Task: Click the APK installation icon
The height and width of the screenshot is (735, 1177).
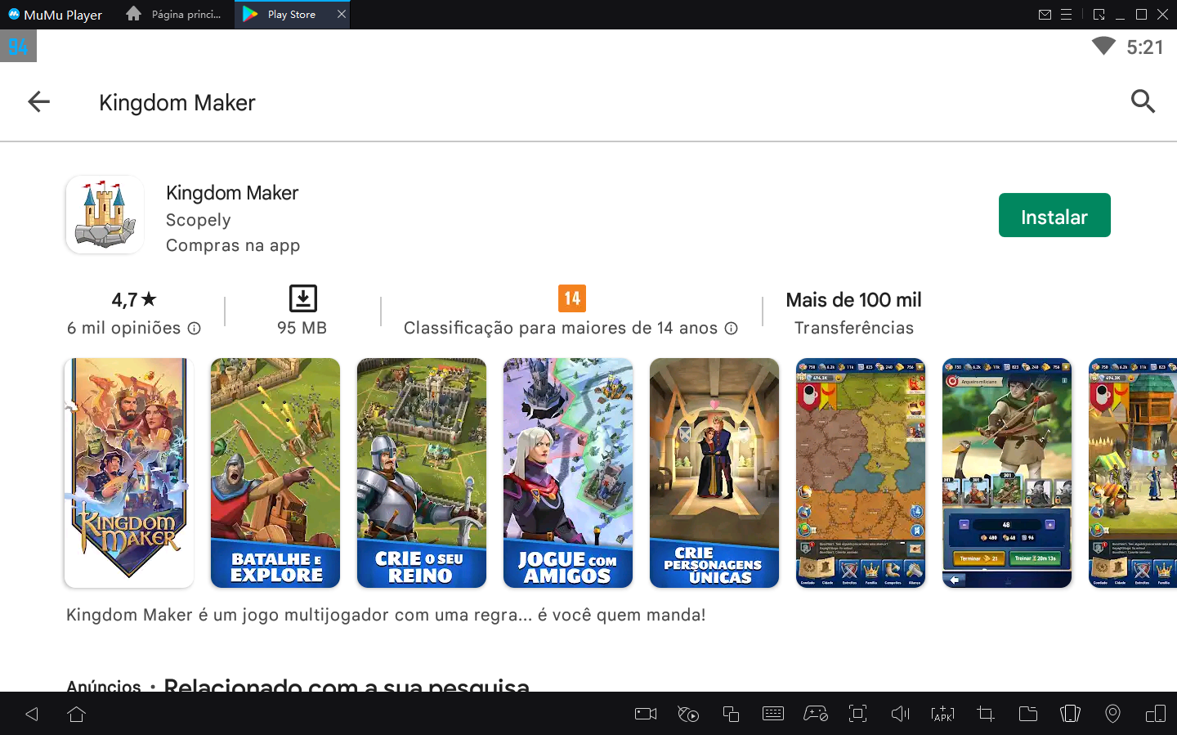Action: pyautogui.click(x=942, y=714)
